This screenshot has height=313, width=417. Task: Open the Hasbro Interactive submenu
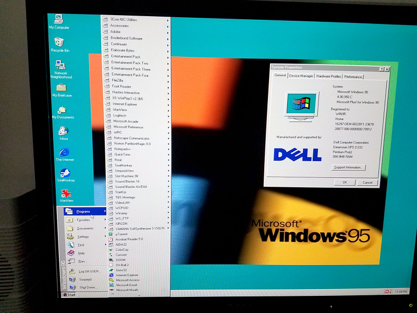coord(137,93)
